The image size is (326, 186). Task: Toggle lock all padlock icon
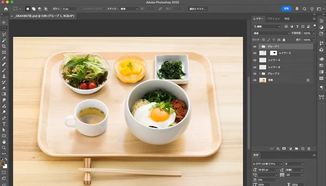pyautogui.click(x=284, y=40)
